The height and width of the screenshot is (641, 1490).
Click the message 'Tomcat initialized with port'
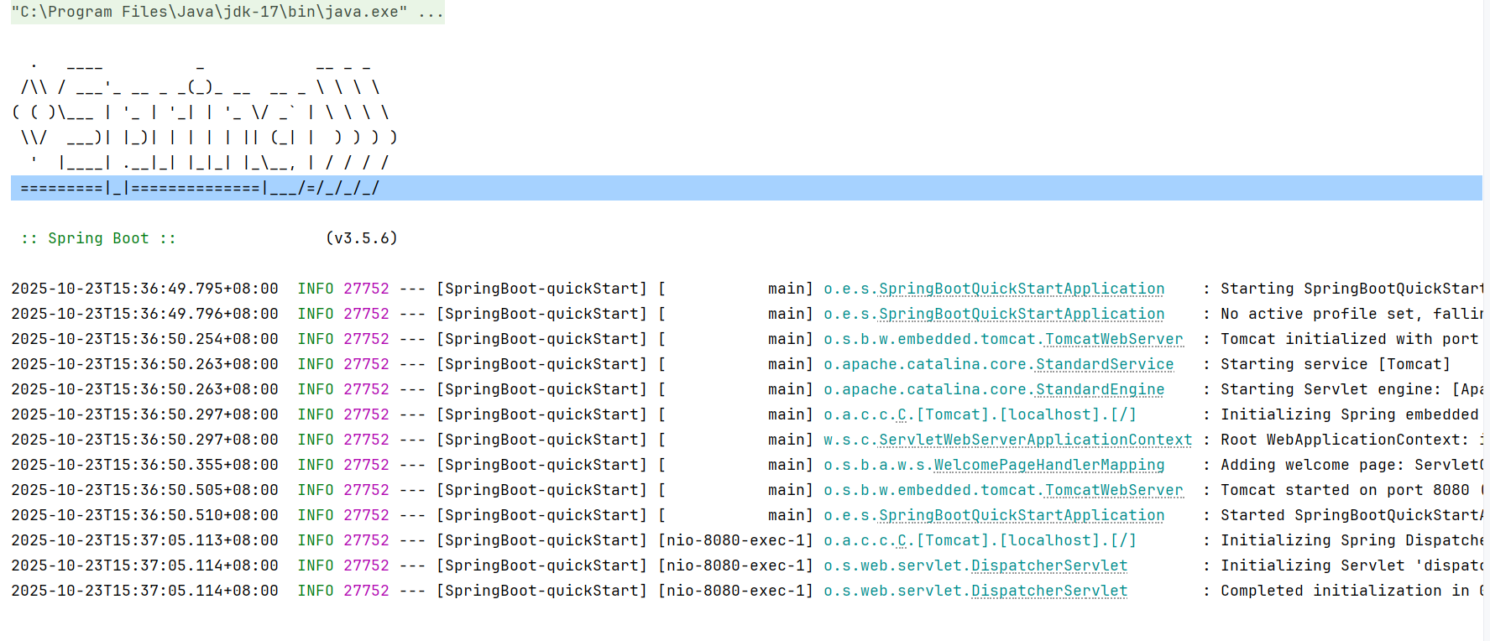pos(1349,339)
